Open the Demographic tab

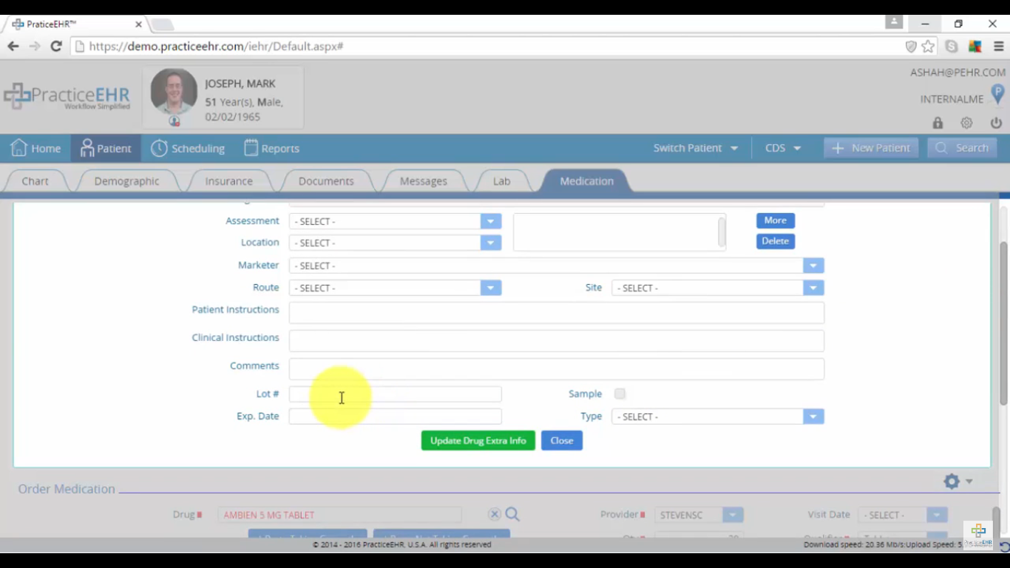pyautogui.click(x=126, y=181)
